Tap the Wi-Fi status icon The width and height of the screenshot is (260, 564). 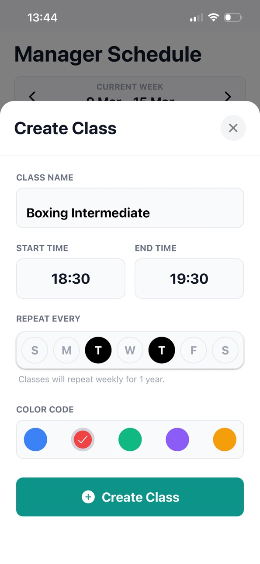point(213,18)
